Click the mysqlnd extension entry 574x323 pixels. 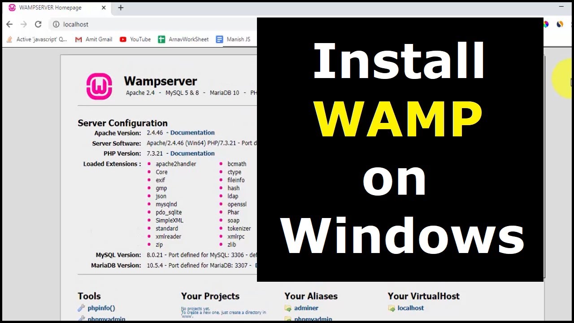(x=166, y=205)
